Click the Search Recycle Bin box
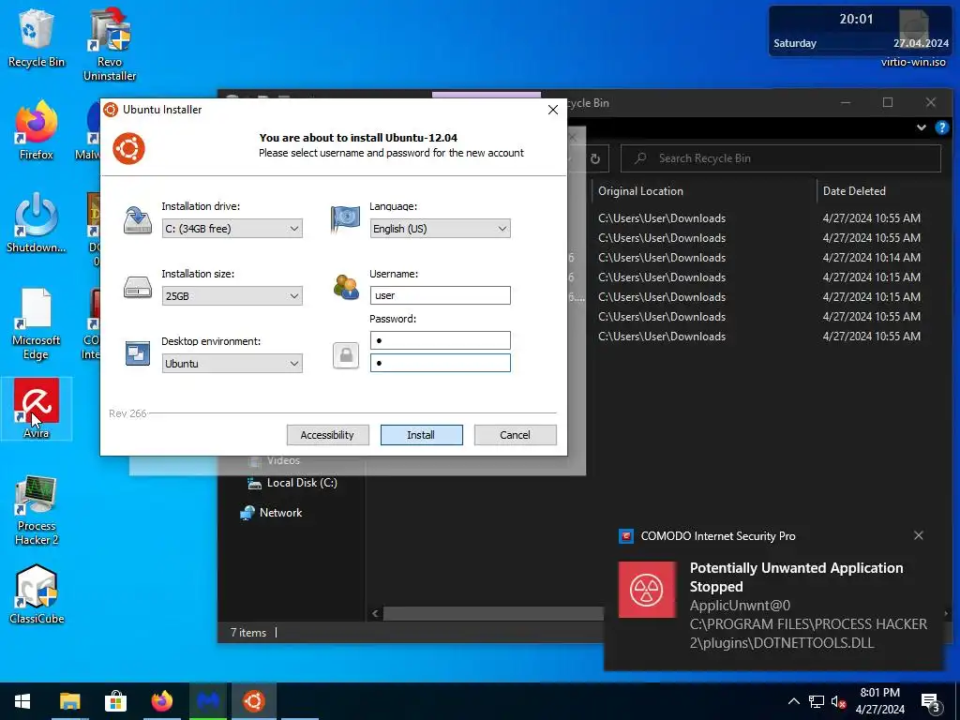Screen dimensions: 960x720 tap(781, 158)
